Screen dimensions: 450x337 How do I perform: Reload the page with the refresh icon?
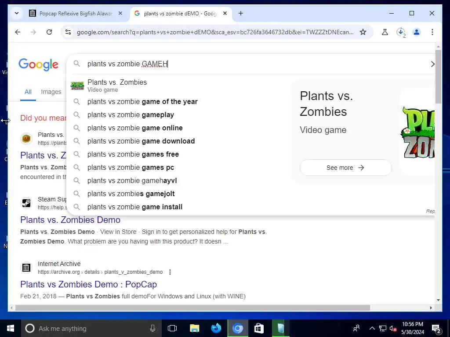[49, 32]
